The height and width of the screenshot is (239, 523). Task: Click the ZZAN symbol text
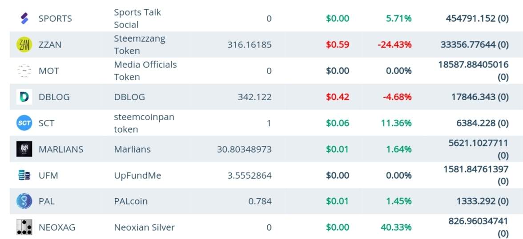[x=50, y=44]
